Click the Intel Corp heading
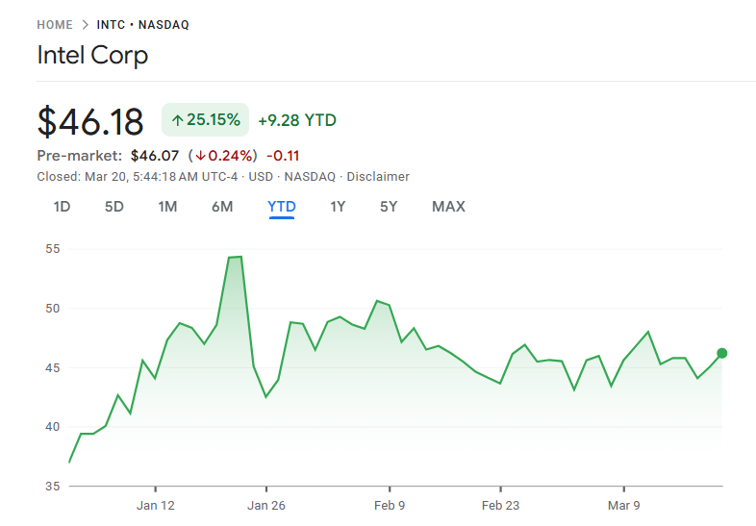This screenshot has height=526, width=756. click(92, 56)
